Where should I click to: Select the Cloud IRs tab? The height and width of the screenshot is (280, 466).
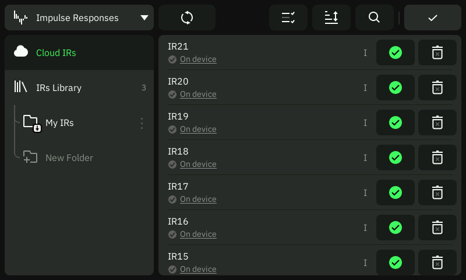pos(56,52)
